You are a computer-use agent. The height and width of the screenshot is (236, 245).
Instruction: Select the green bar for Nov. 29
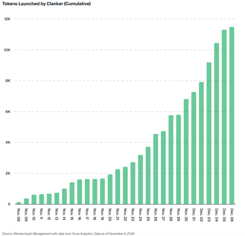point(179,159)
